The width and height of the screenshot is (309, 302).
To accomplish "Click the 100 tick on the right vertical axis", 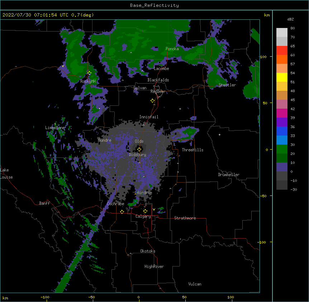I will (x=263, y=57).
